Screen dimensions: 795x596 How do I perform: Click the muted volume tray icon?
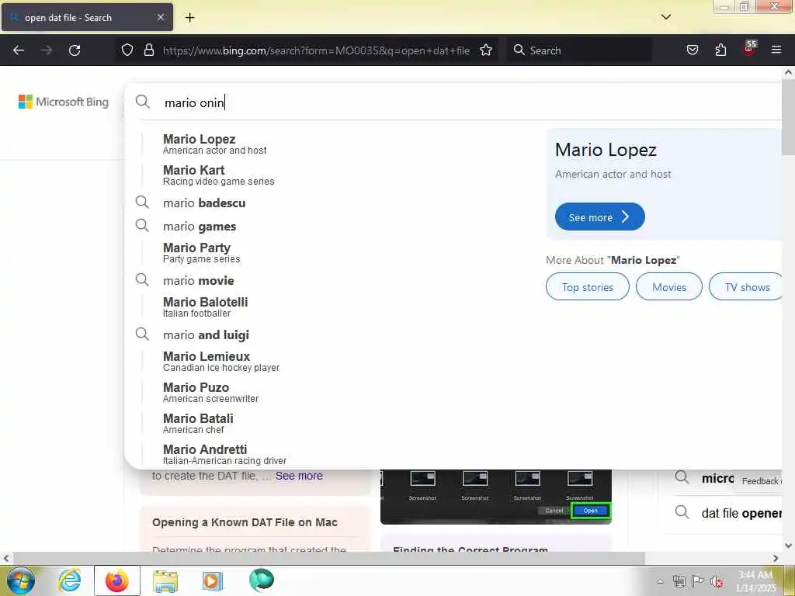click(717, 581)
